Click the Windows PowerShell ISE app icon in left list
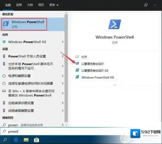 click(x=4, y=42)
